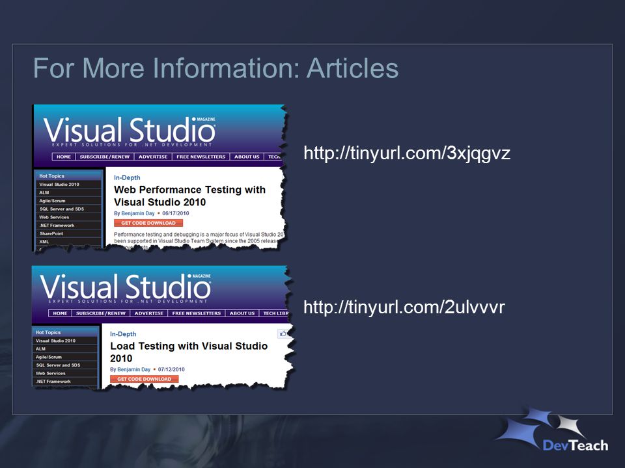This screenshot has width=625, height=468.
Task: Select .NET Framework in top Hot Topics list
Action: click(68, 226)
